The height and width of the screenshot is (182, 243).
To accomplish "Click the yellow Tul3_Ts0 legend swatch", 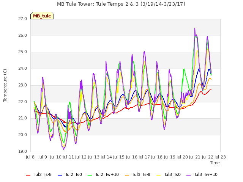I will click(x=159, y=175).
